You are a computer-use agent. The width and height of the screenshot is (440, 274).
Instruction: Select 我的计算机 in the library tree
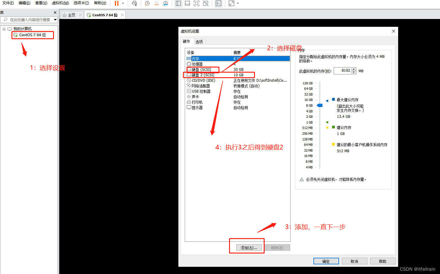coord(23,29)
